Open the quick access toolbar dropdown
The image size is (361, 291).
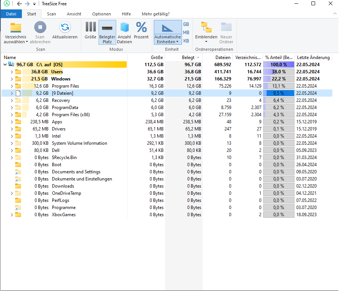[35, 4]
